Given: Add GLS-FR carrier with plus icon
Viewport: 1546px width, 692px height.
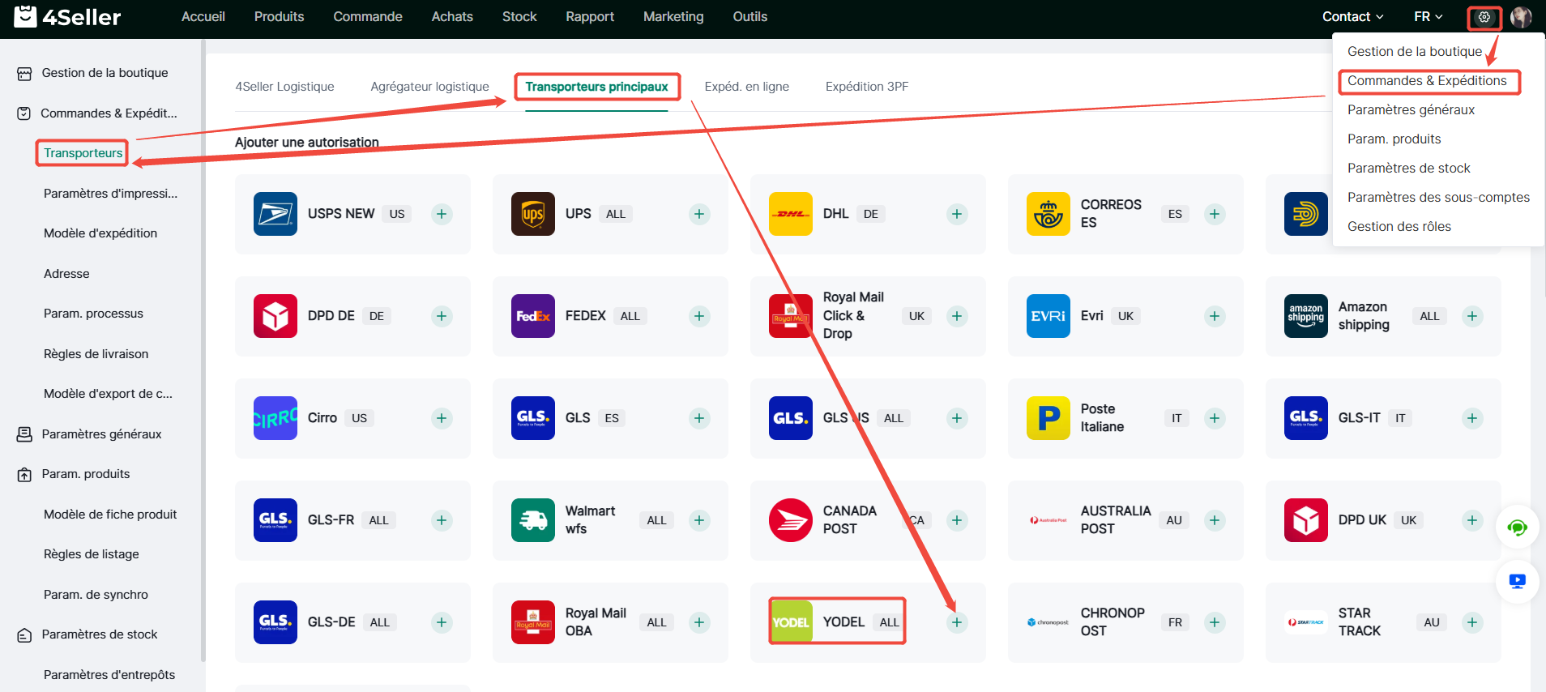Looking at the screenshot, I should click(x=442, y=520).
